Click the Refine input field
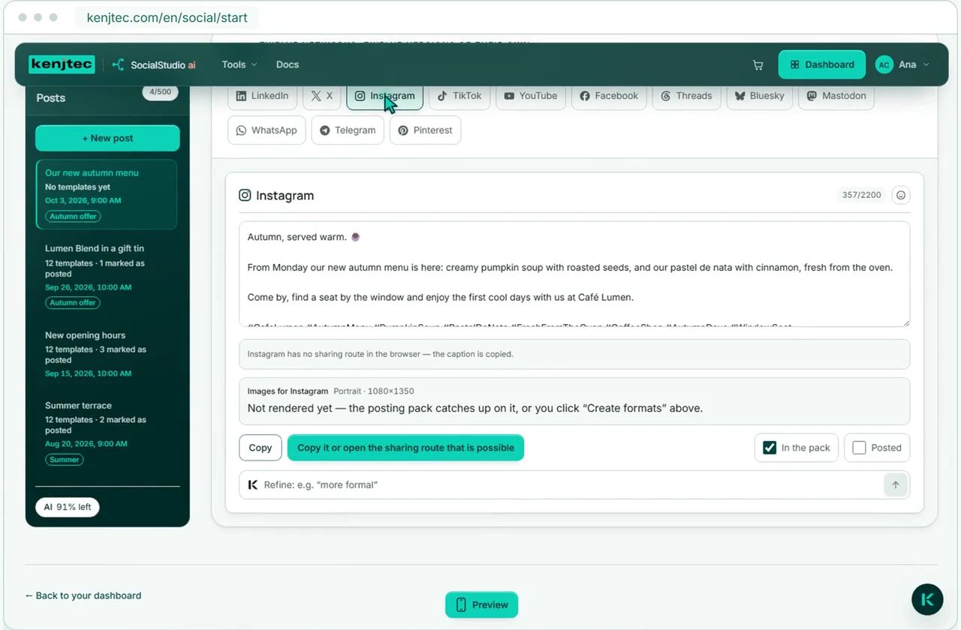Image resolution: width=961 pixels, height=630 pixels. pyautogui.click(x=574, y=484)
